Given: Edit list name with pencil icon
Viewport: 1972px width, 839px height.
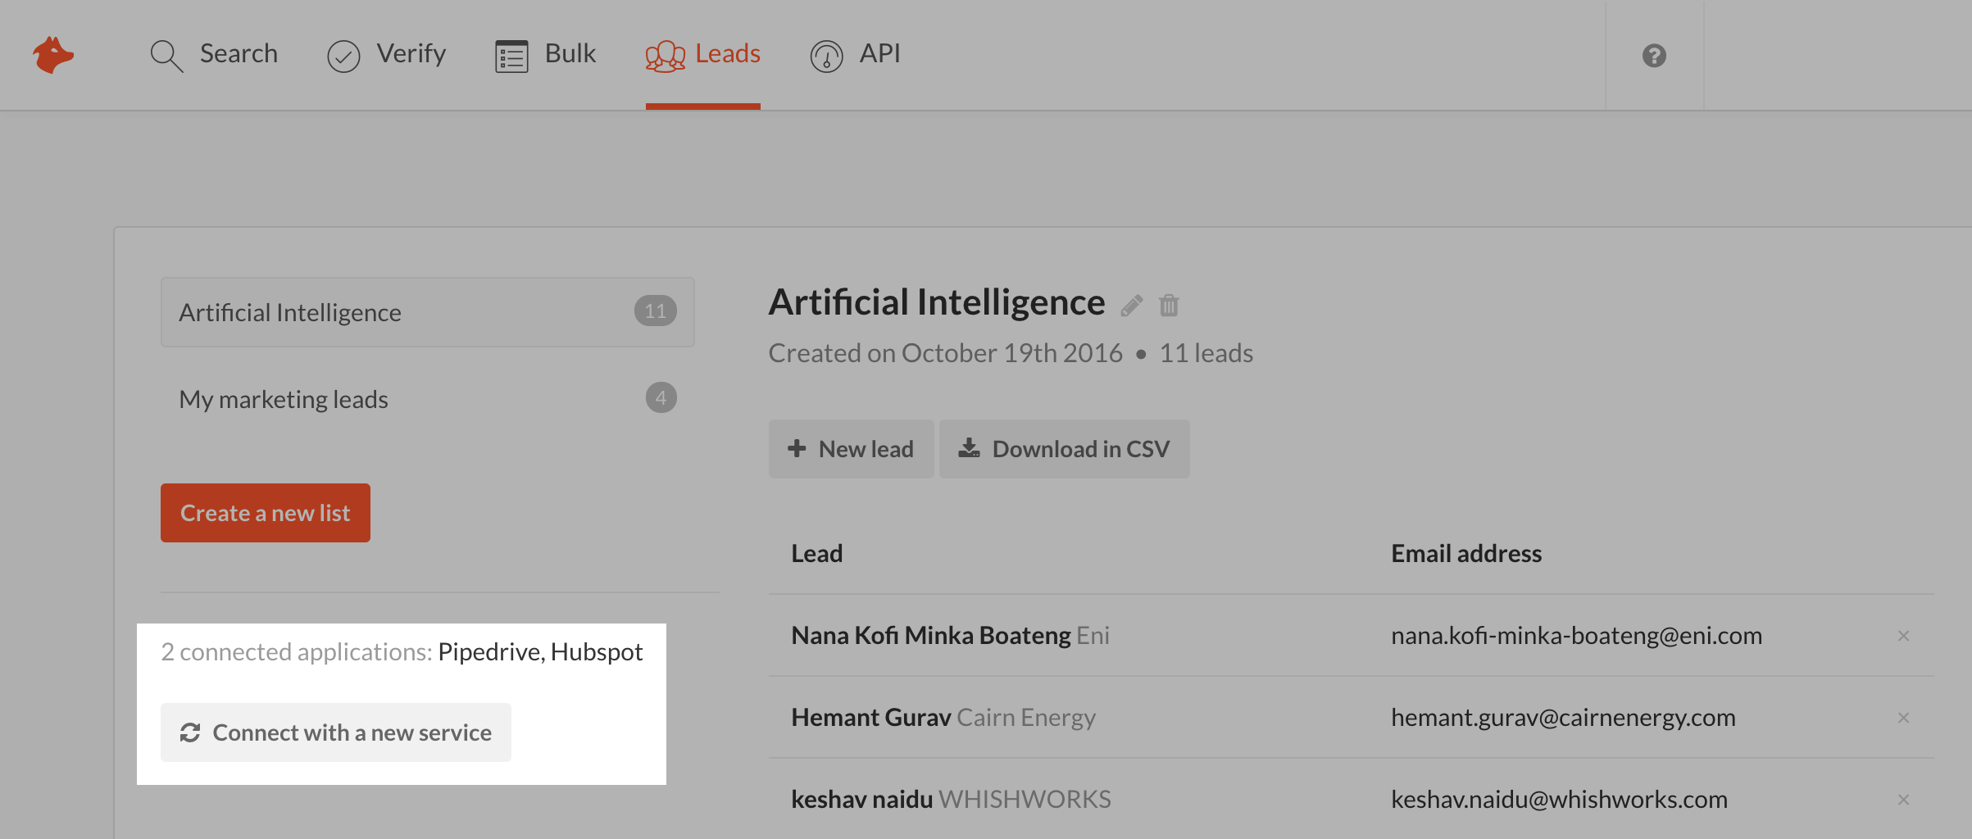Looking at the screenshot, I should pyautogui.click(x=1132, y=305).
